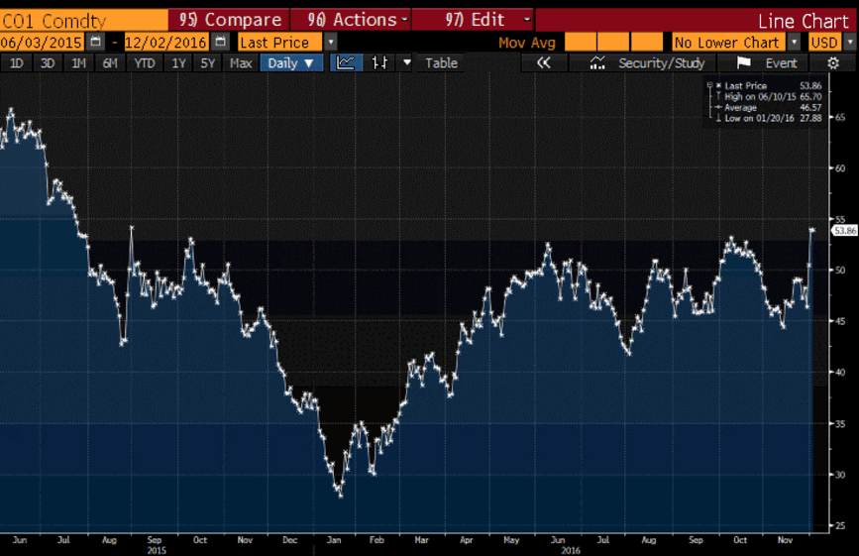The image size is (859, 556).
Task: Click the Mov Avg label
Action: pyautogui.click(x=526, y=43)
